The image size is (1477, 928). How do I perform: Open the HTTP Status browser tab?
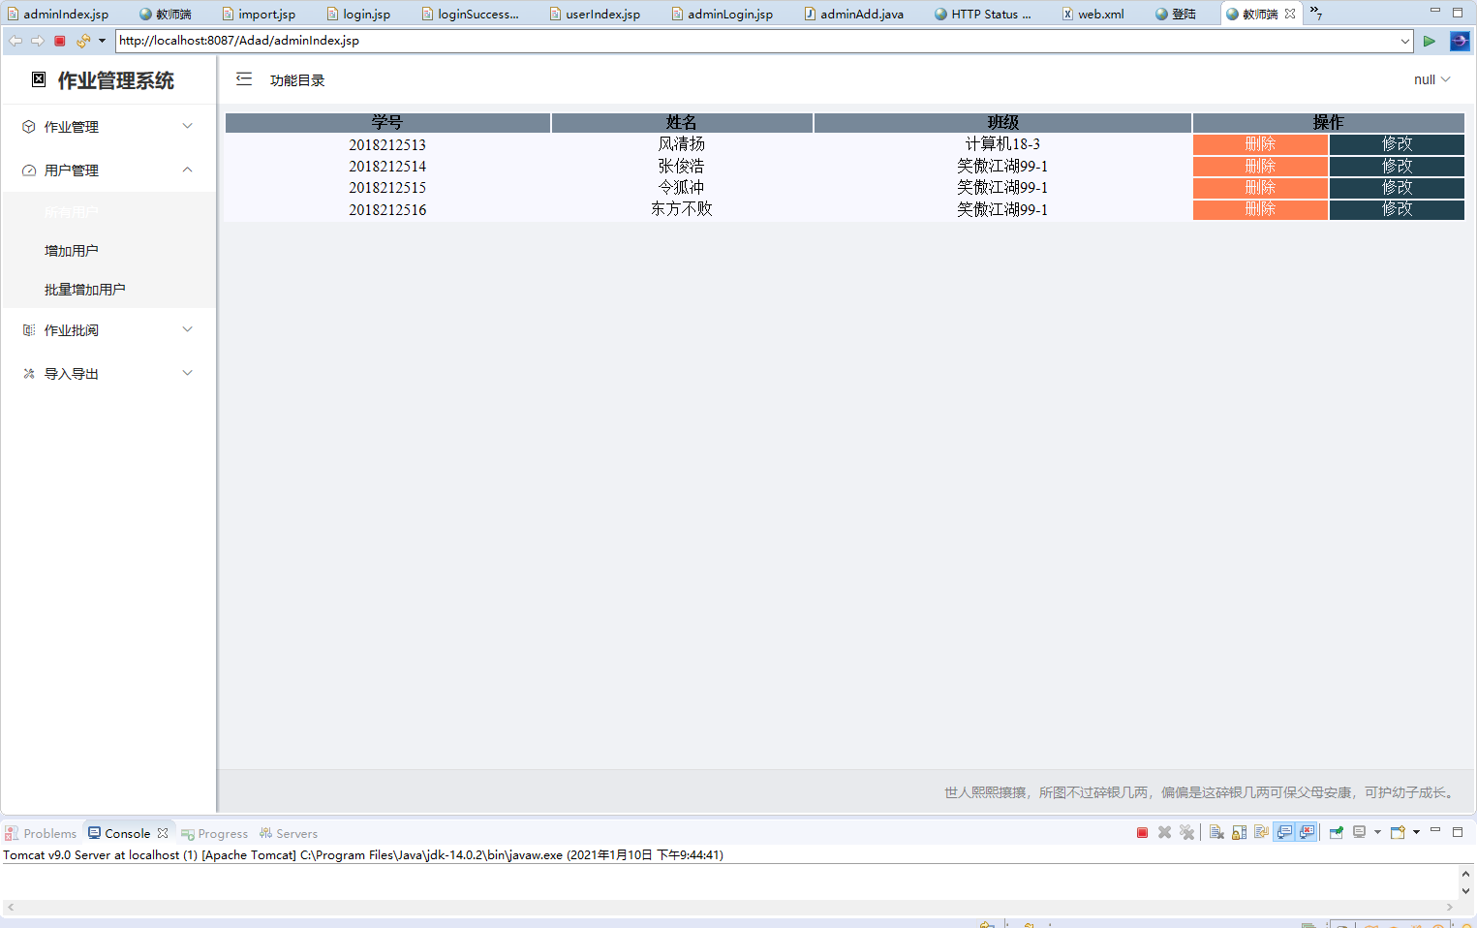click(x=983, y=14)
